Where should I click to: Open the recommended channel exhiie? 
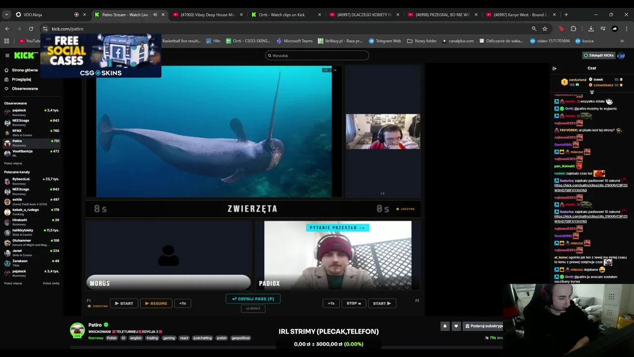32,201
